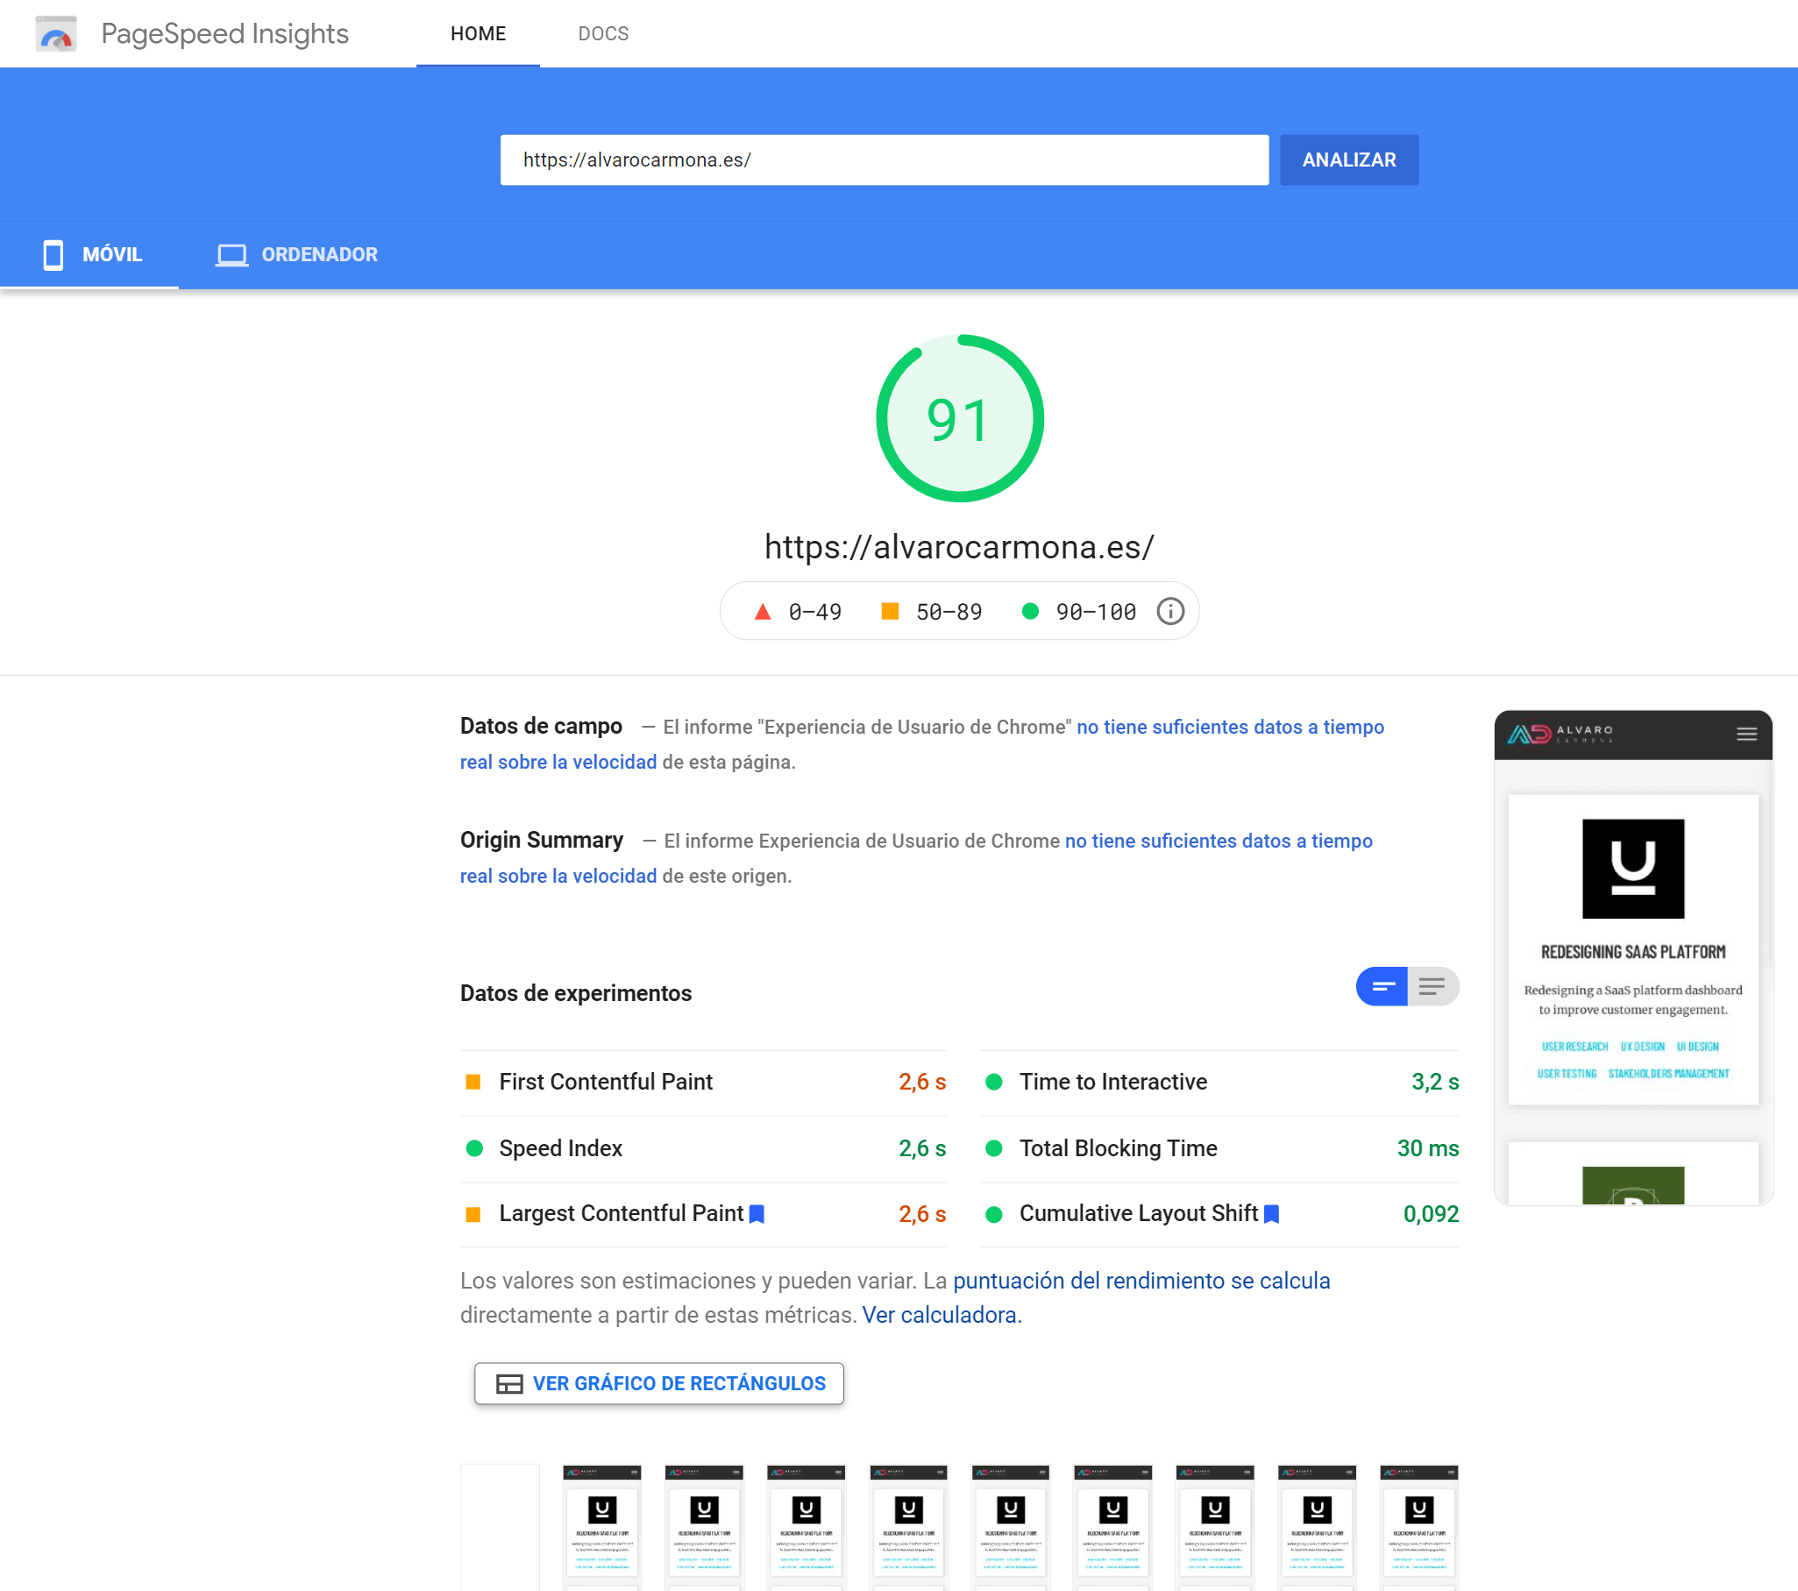Click the green 91 score gauge
1798x1591 pixels.
tap(959, 419)
